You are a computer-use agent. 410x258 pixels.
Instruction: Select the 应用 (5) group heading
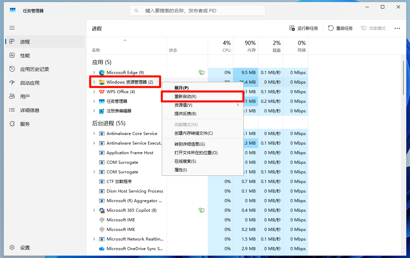101,62
